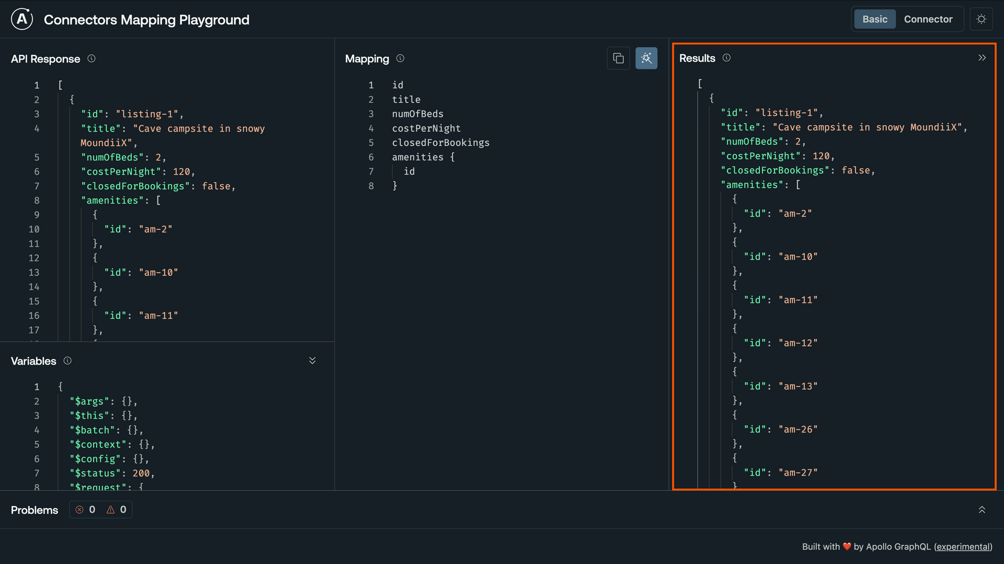Click the warning triangle icon in Problems bar
The image size is (1004, 564).
click(x=110, y=510)
